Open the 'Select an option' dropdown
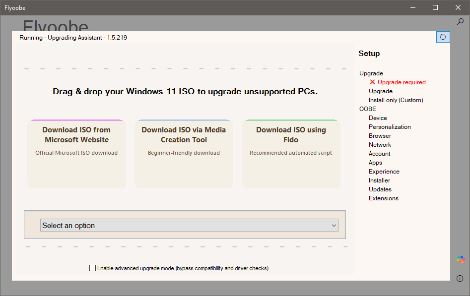 tap(189, 225)
